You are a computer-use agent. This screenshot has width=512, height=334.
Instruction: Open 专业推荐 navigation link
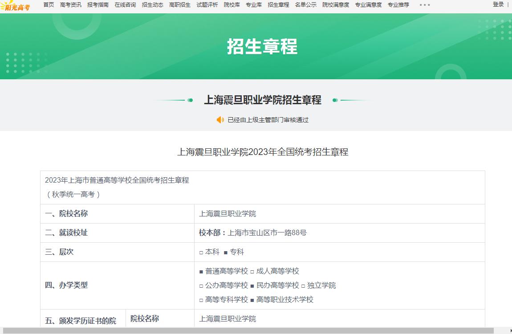pyautogui.click(x=398, y=4)
